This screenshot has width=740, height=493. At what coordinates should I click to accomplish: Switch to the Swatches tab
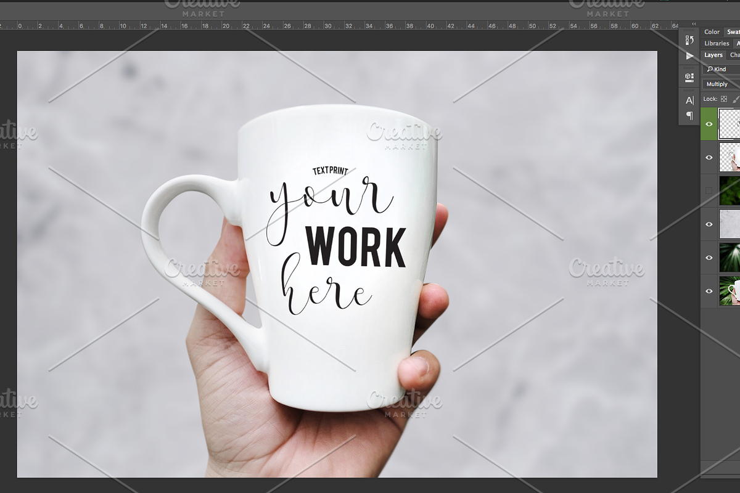coord(734,31)
